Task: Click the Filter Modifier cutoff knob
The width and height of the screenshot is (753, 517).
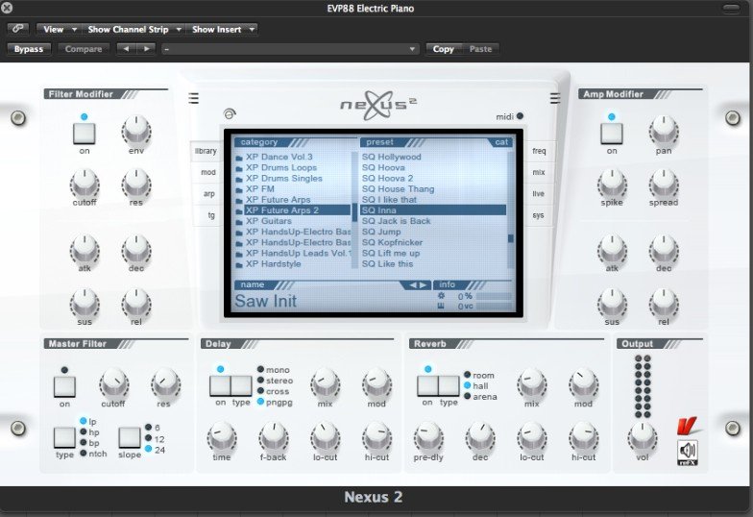Action: 85,185
